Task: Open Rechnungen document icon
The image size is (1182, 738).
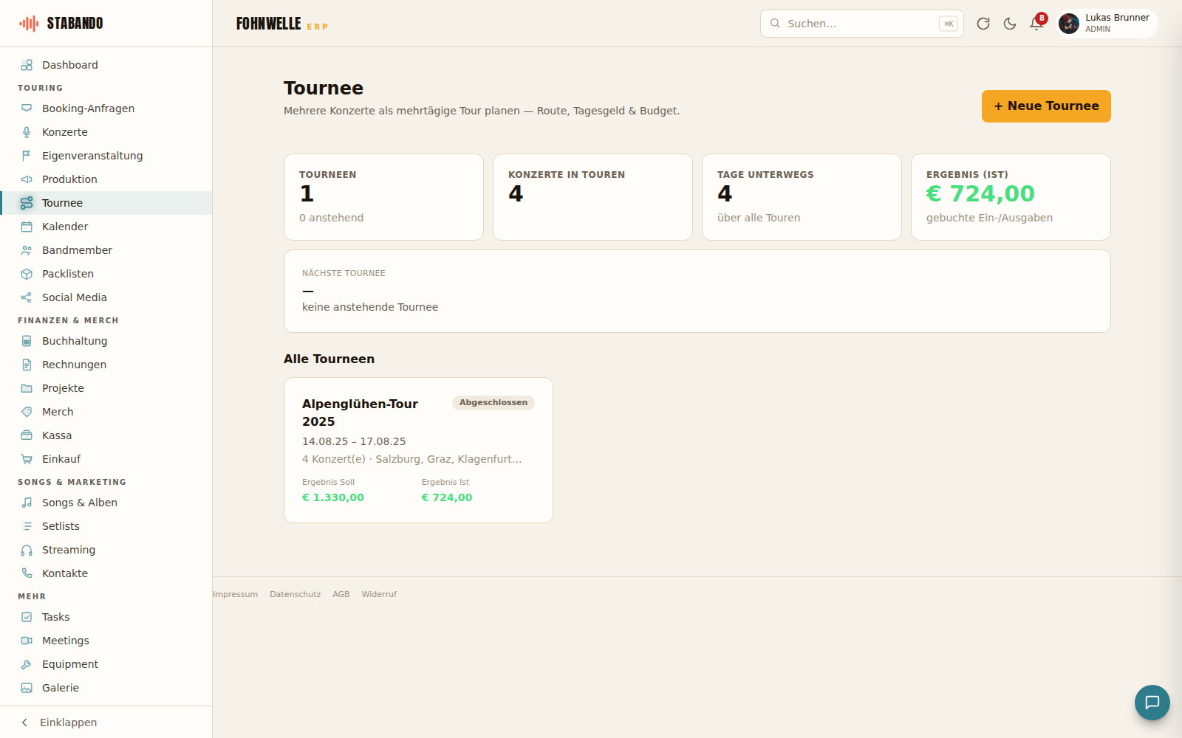Action: tap(27, 365)
